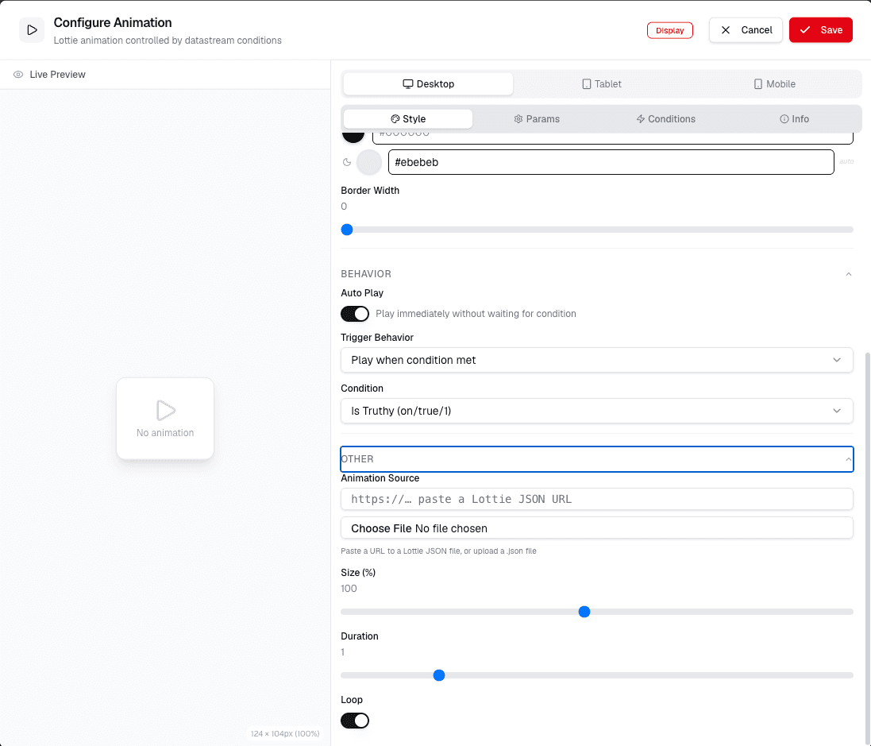Switch to the Tablet device view

tap(602, 84)
